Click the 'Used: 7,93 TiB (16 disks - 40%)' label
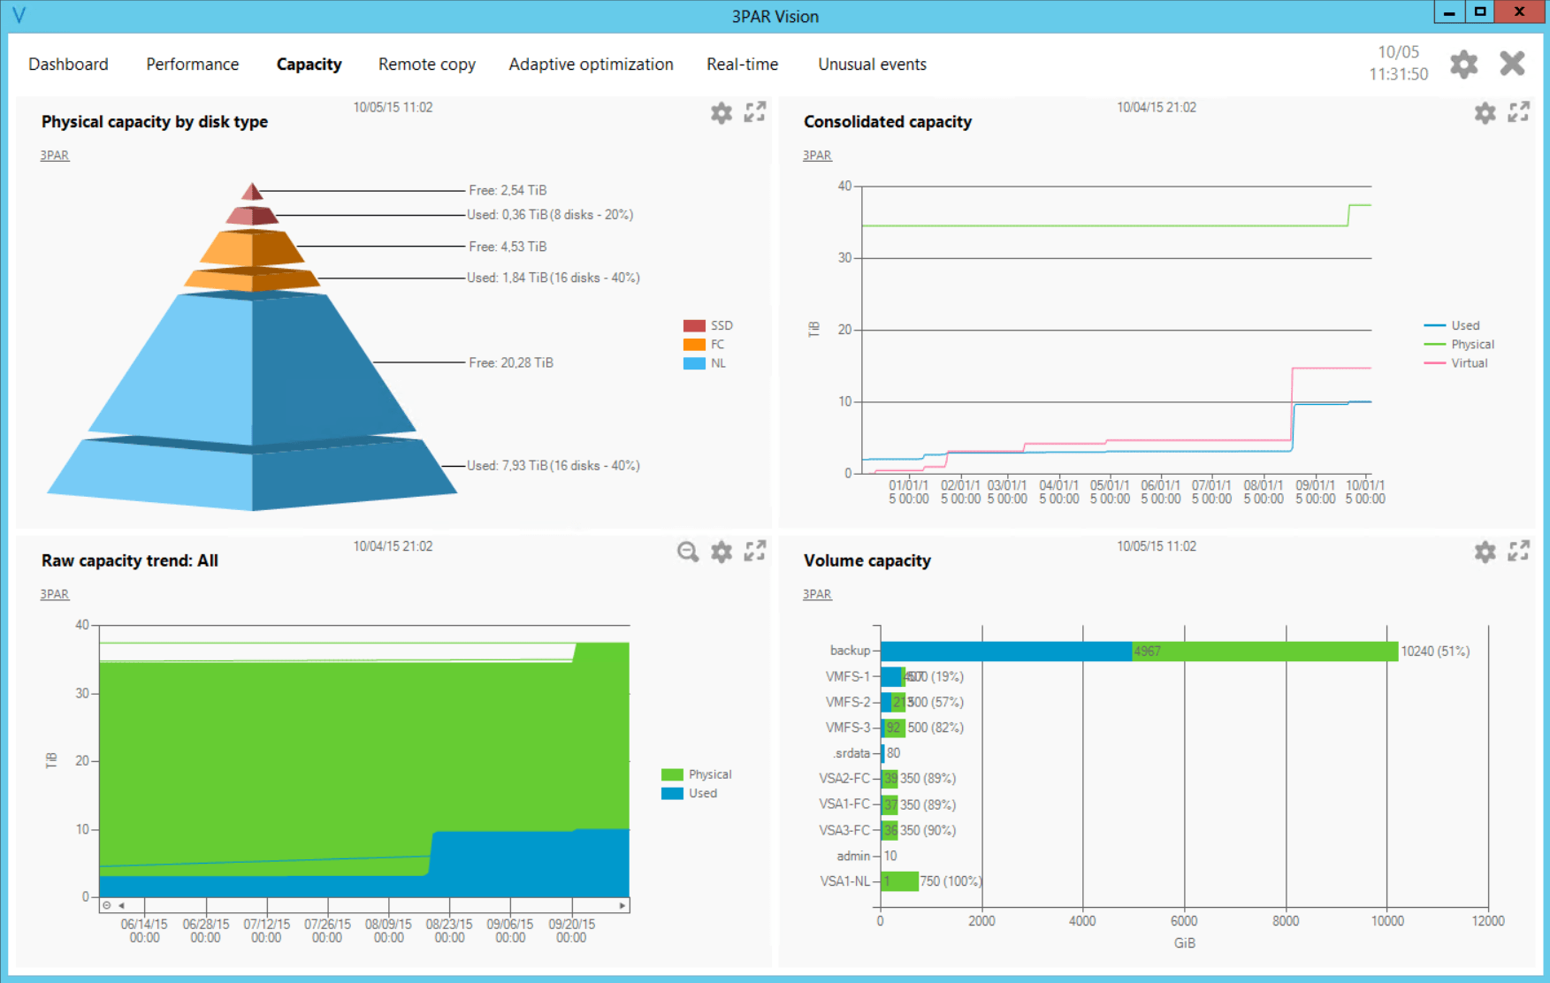 [x=554, y=466]
